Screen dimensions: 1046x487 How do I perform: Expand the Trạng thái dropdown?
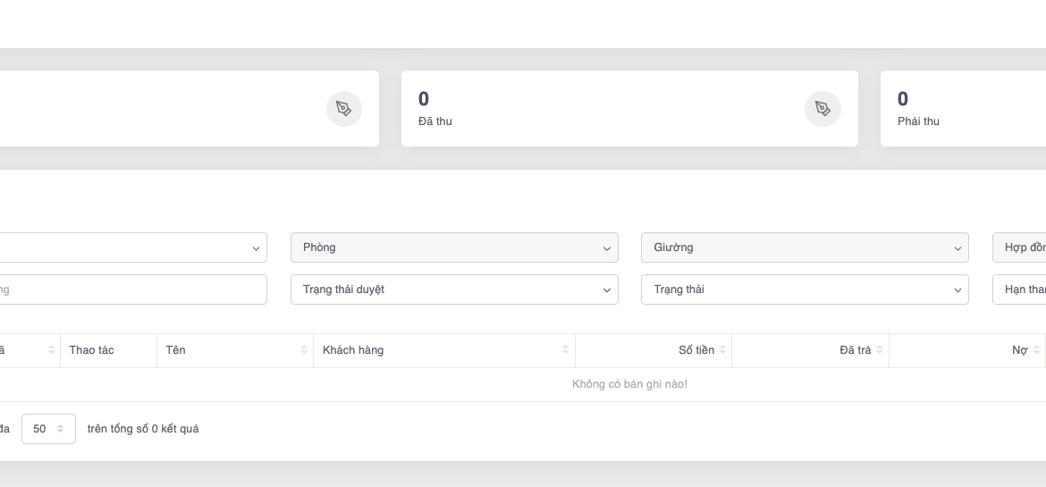(805, 290)
